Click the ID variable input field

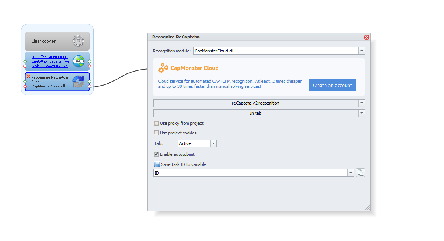click(250, 173)
